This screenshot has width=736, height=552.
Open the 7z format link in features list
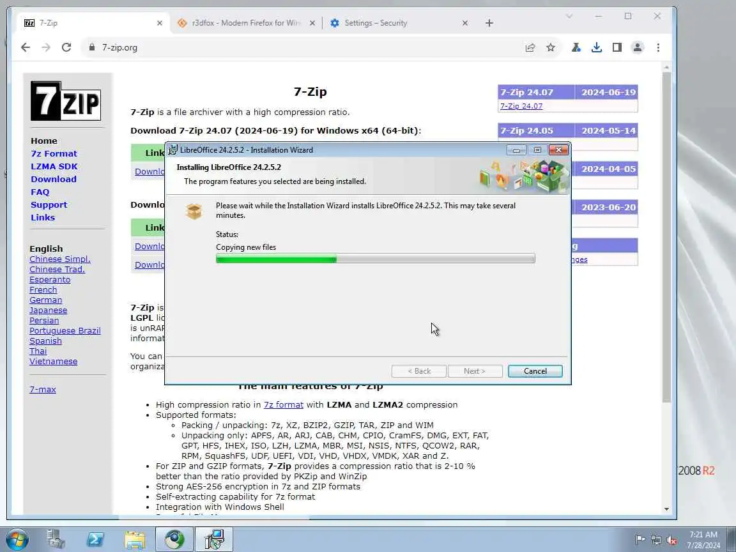point(284,404)
